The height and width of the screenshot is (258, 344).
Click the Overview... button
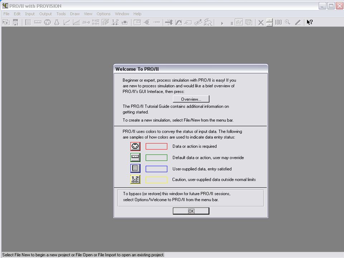191,99
